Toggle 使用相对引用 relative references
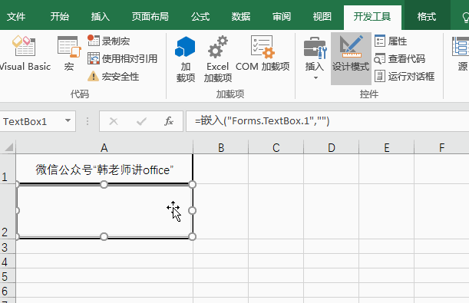Viewport: 469px width, 303px height. click(x=122, y=58)
